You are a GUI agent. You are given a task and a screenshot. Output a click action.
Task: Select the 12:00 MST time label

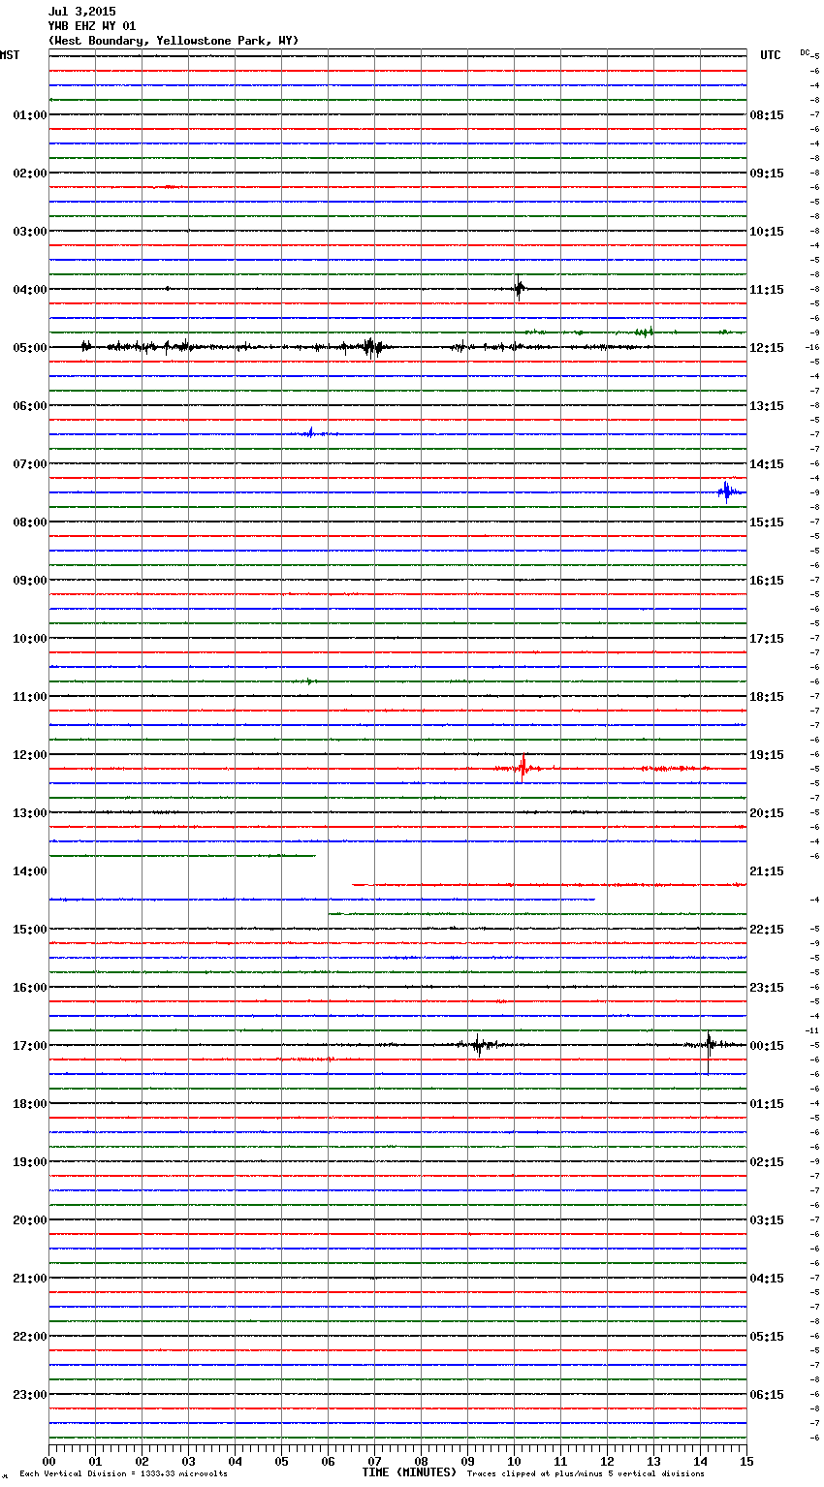pos(30,755)
